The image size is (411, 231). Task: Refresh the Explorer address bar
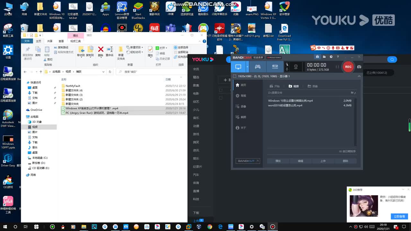[110, 72]
